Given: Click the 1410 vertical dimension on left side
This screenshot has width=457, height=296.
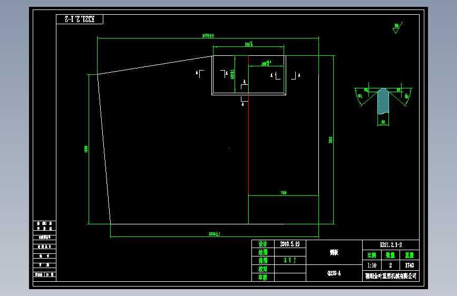Looking at the screenshot, I should [86, 149].
